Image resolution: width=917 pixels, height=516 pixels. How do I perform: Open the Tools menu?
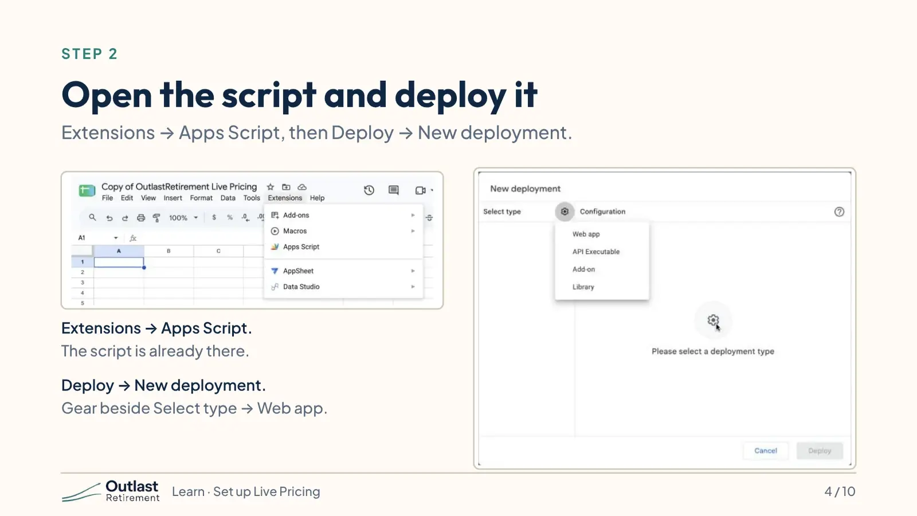point(252,198)
